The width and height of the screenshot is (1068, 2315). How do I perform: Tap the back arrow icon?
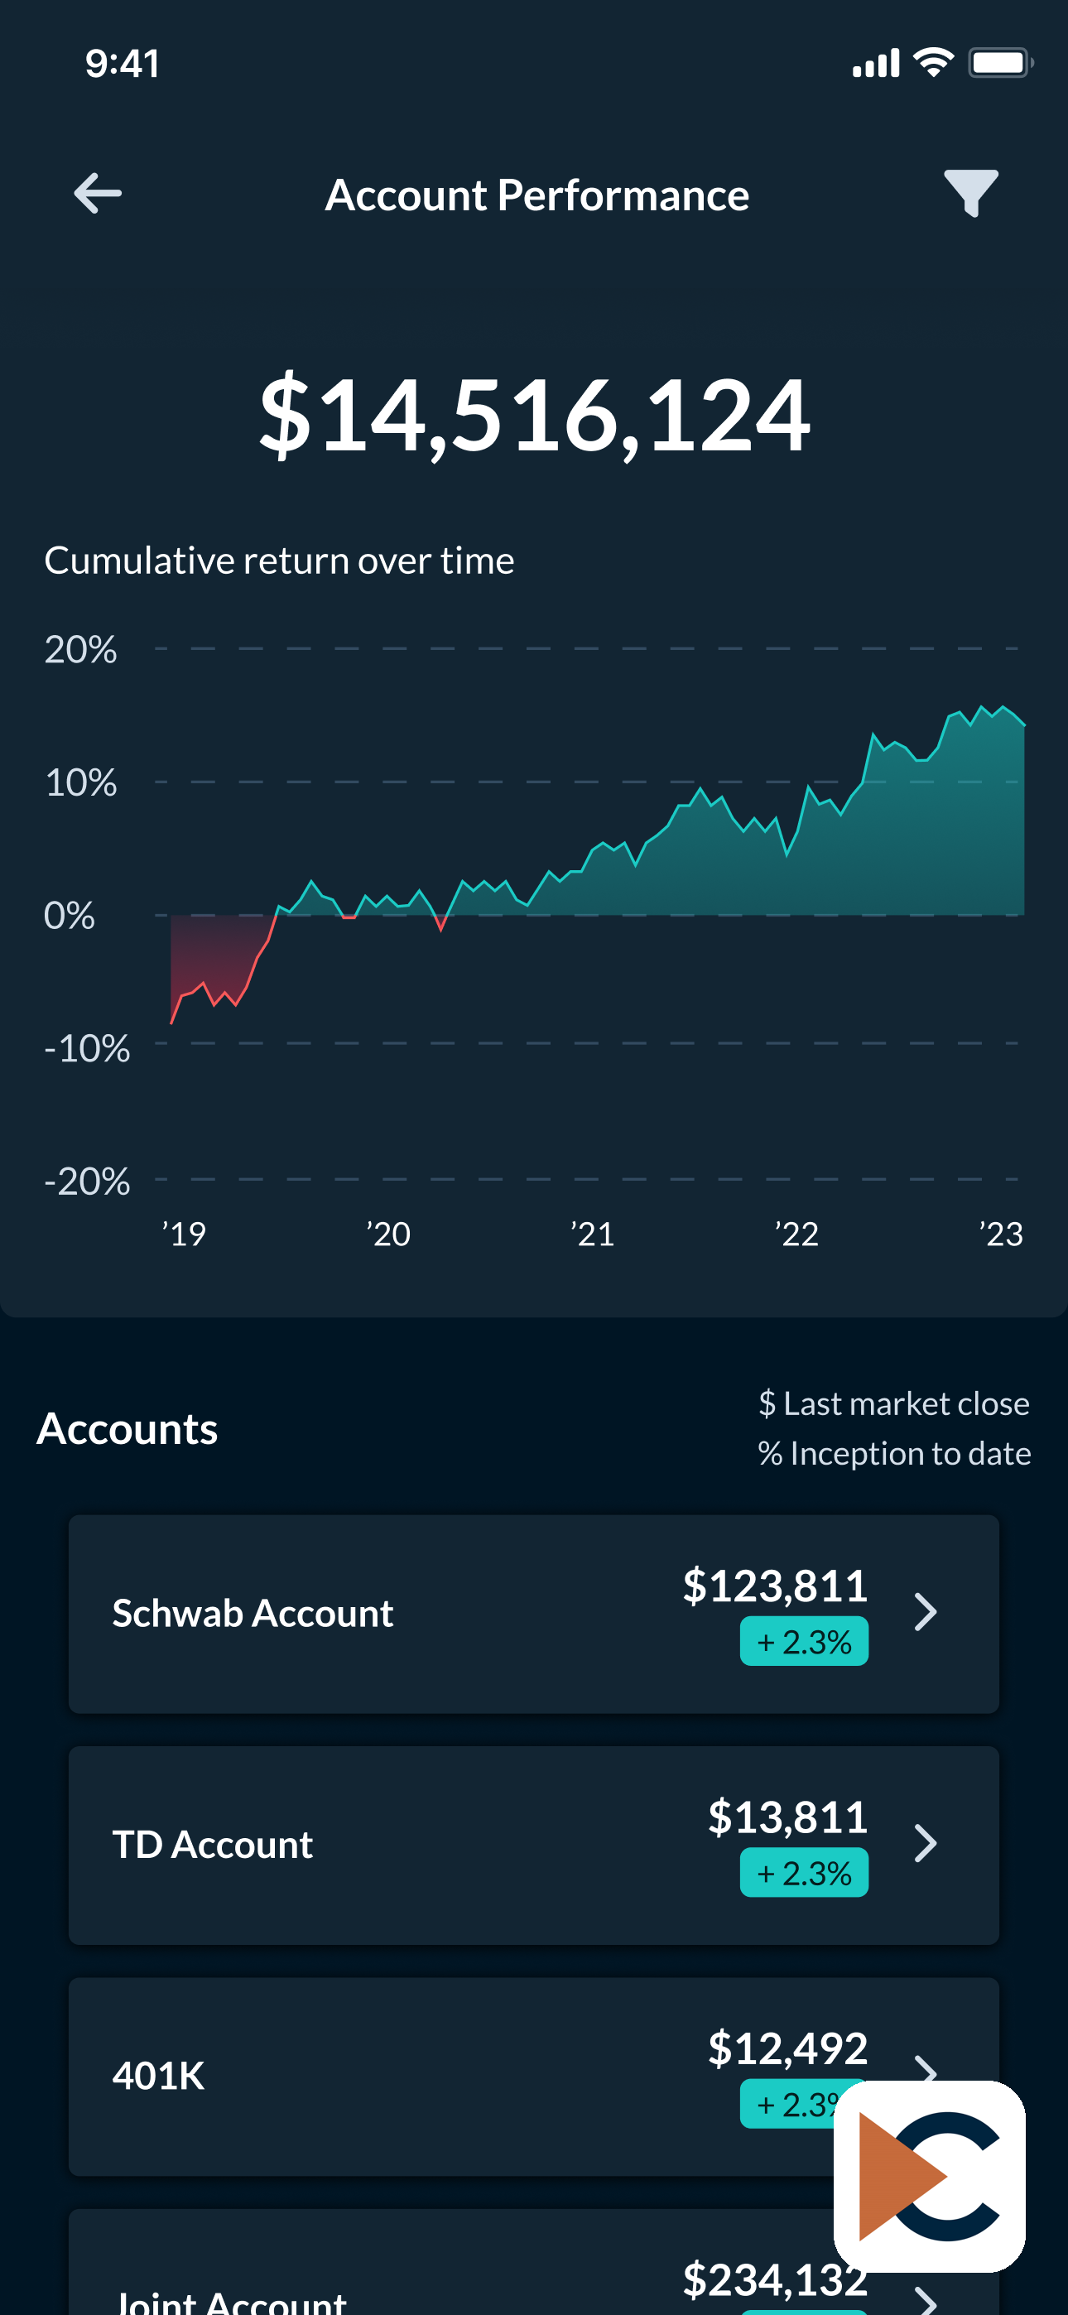(x=97, y=193)
